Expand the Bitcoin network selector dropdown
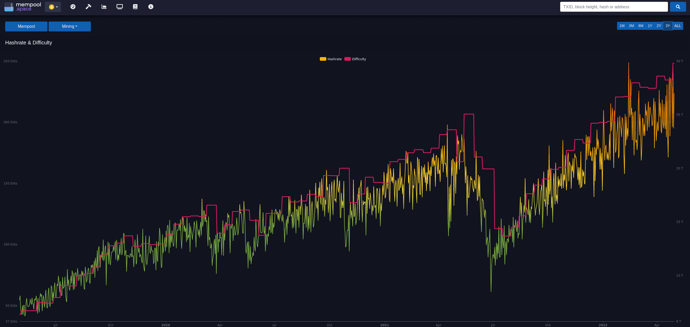The width and height of the screenshot is (690, 327). click(53, 7)
